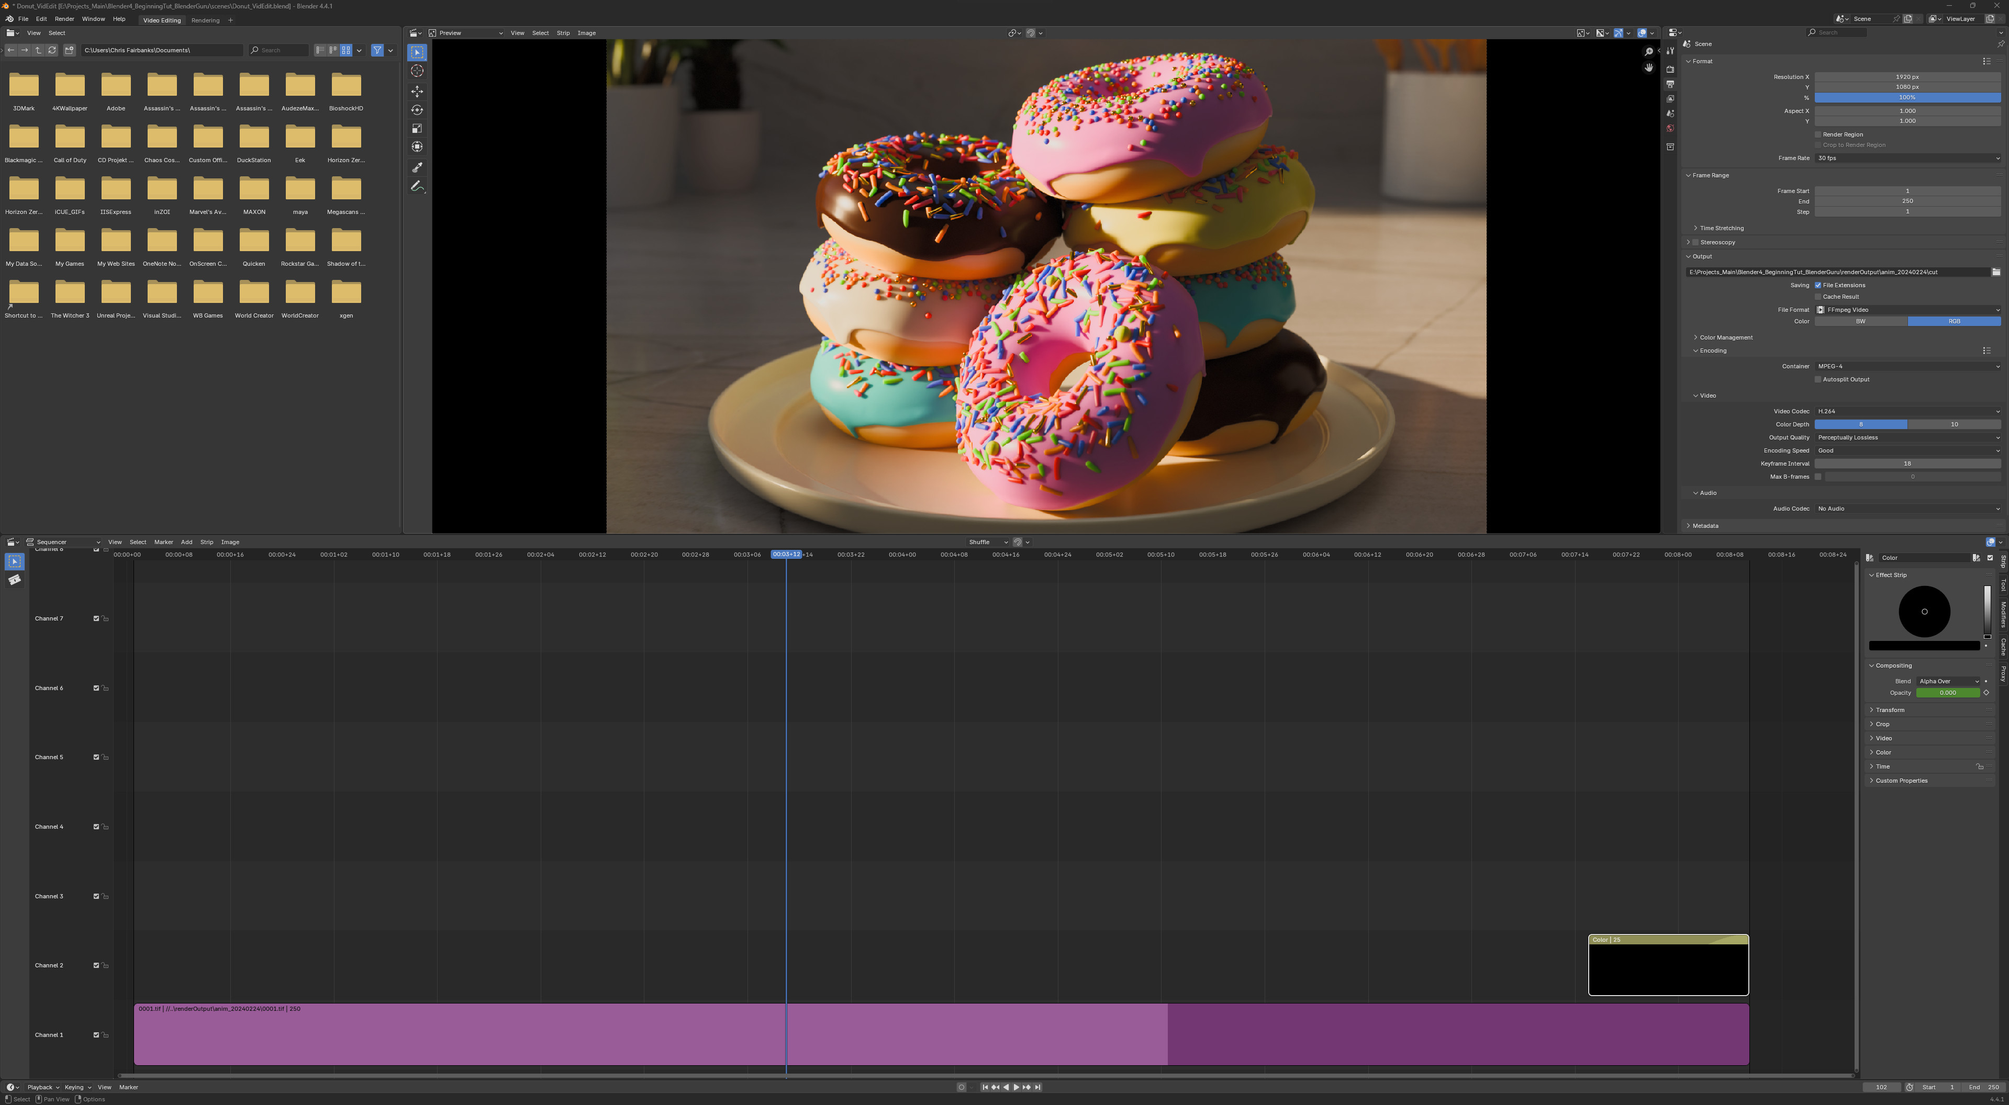The height and width of the screenshot is (1105, 2009).
Task: Open the Render properties tab
Action: tap(1670, 70)
